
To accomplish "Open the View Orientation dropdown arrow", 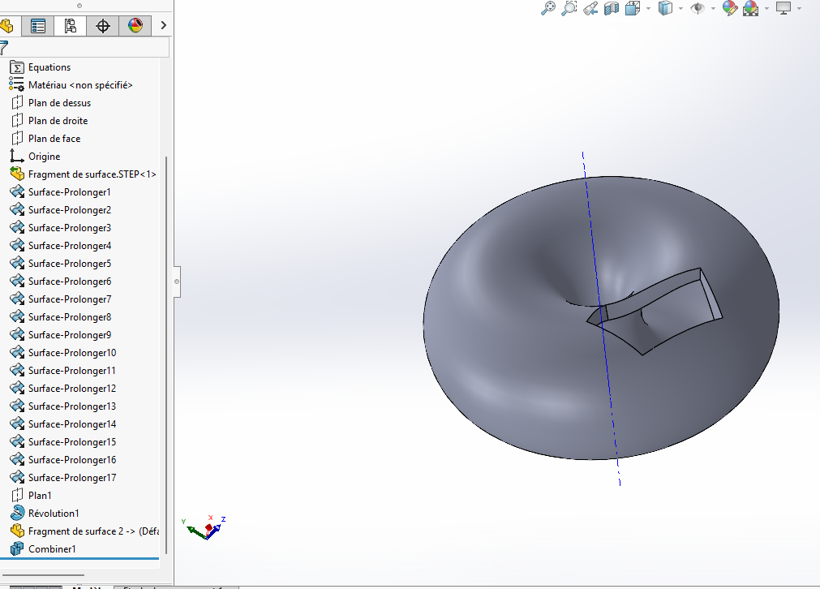I will pos(649,8).
